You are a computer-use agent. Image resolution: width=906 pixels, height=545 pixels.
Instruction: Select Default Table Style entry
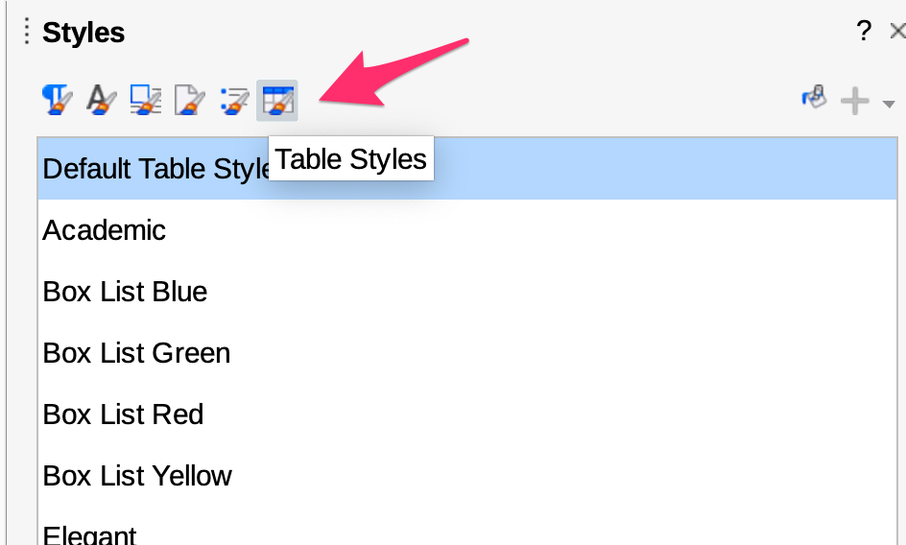tap(154, 169)
